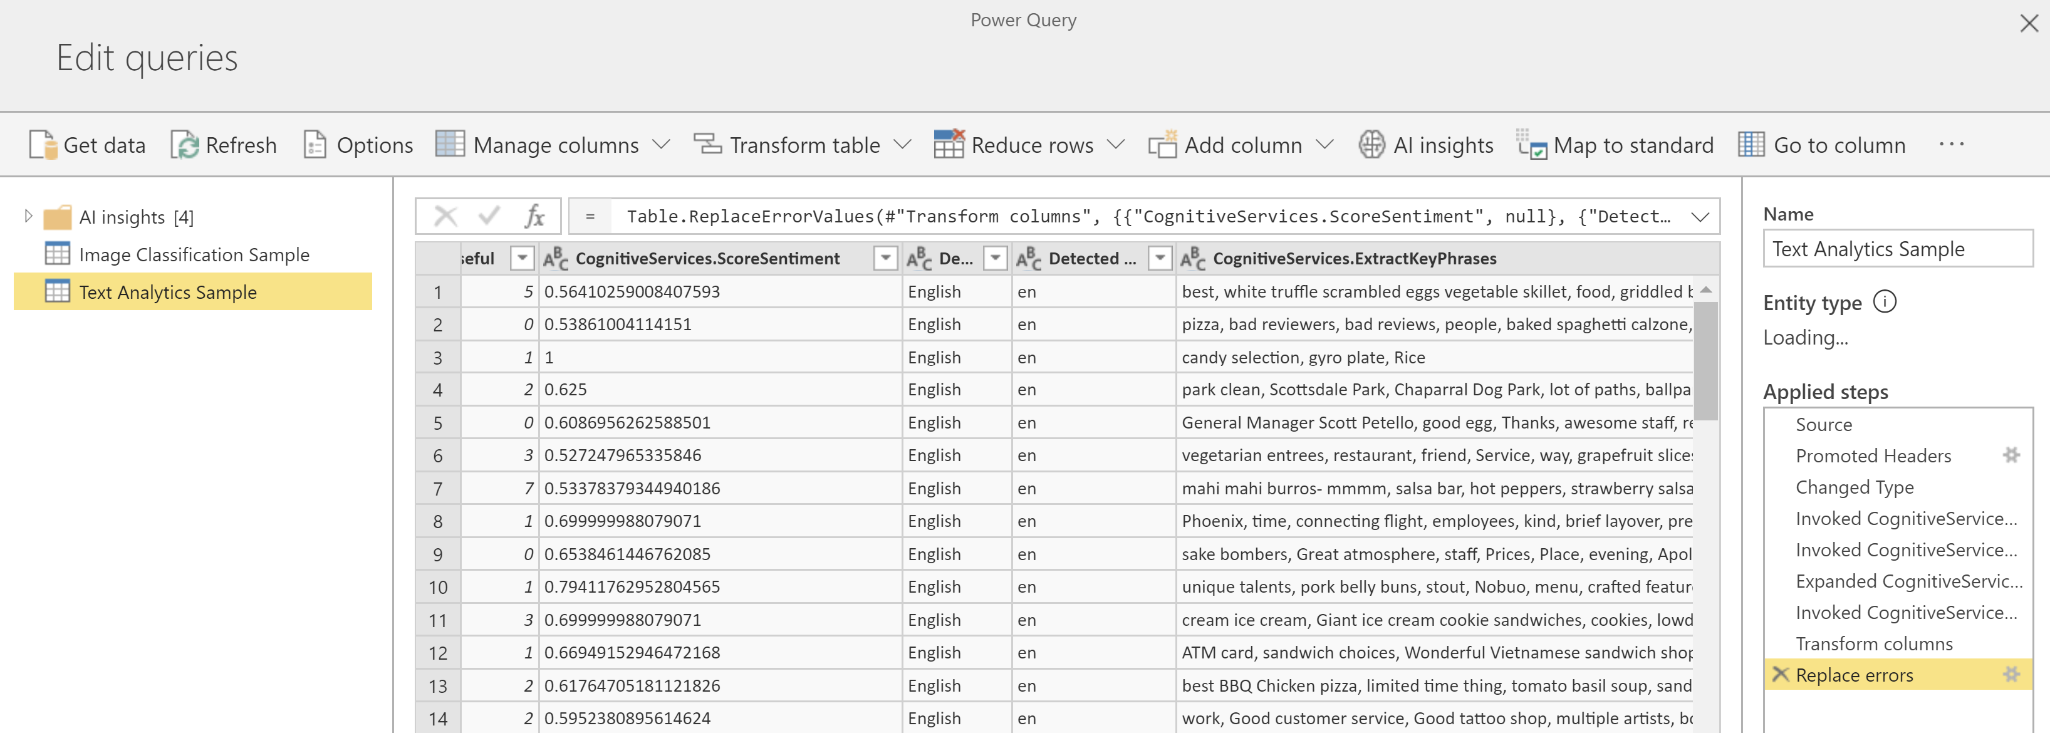Click the Get data button label
Viewport: 2050px width, 733px height.
(x=104, y=145)
